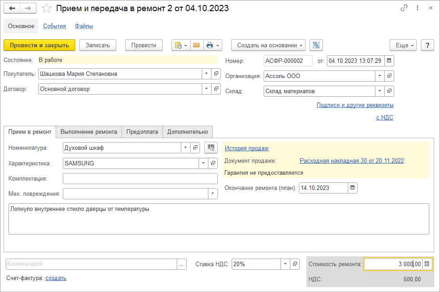
Task: Click the barcode scanner icon near Номенклатура
Action: (211, 148)
